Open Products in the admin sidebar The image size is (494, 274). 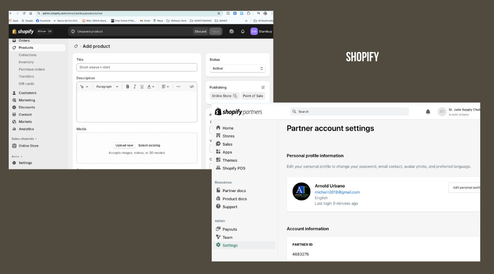37,48
